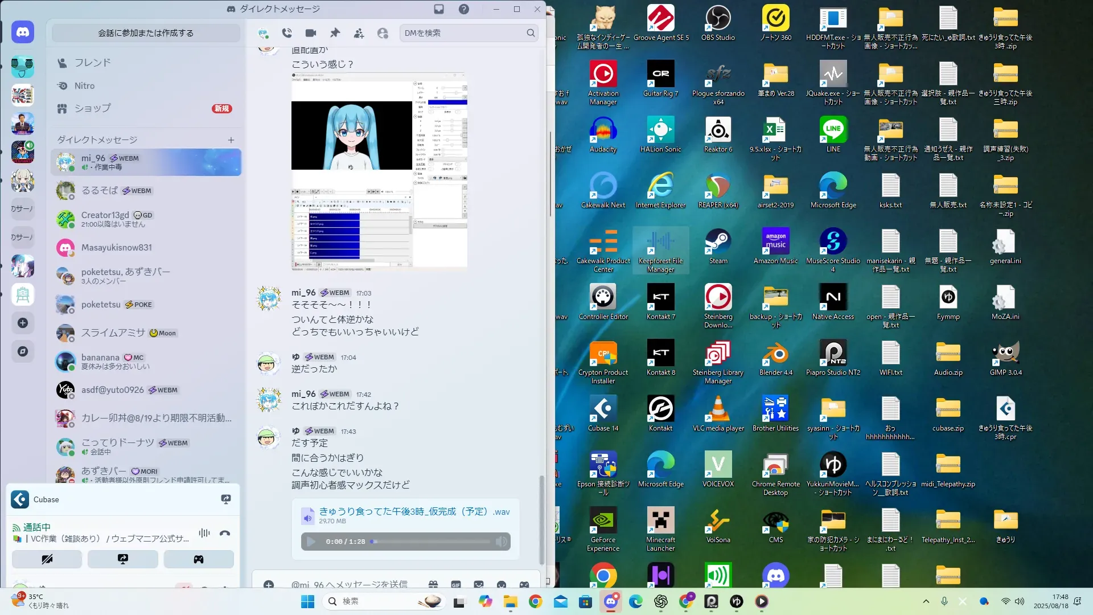
Task: Open the フレンド (Friends) tab
Action: coord(92,63)
